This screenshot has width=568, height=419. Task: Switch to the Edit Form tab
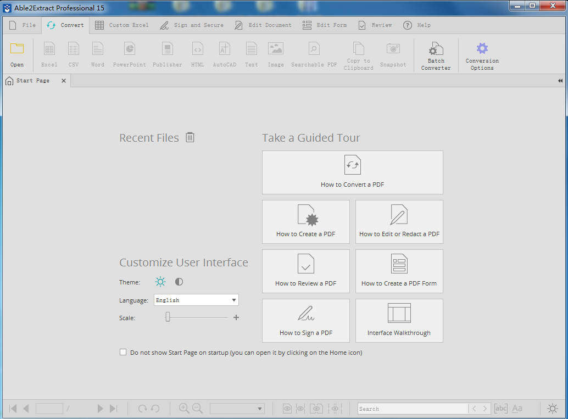[325, 25]
